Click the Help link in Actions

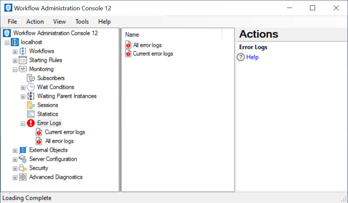(252, 57)
